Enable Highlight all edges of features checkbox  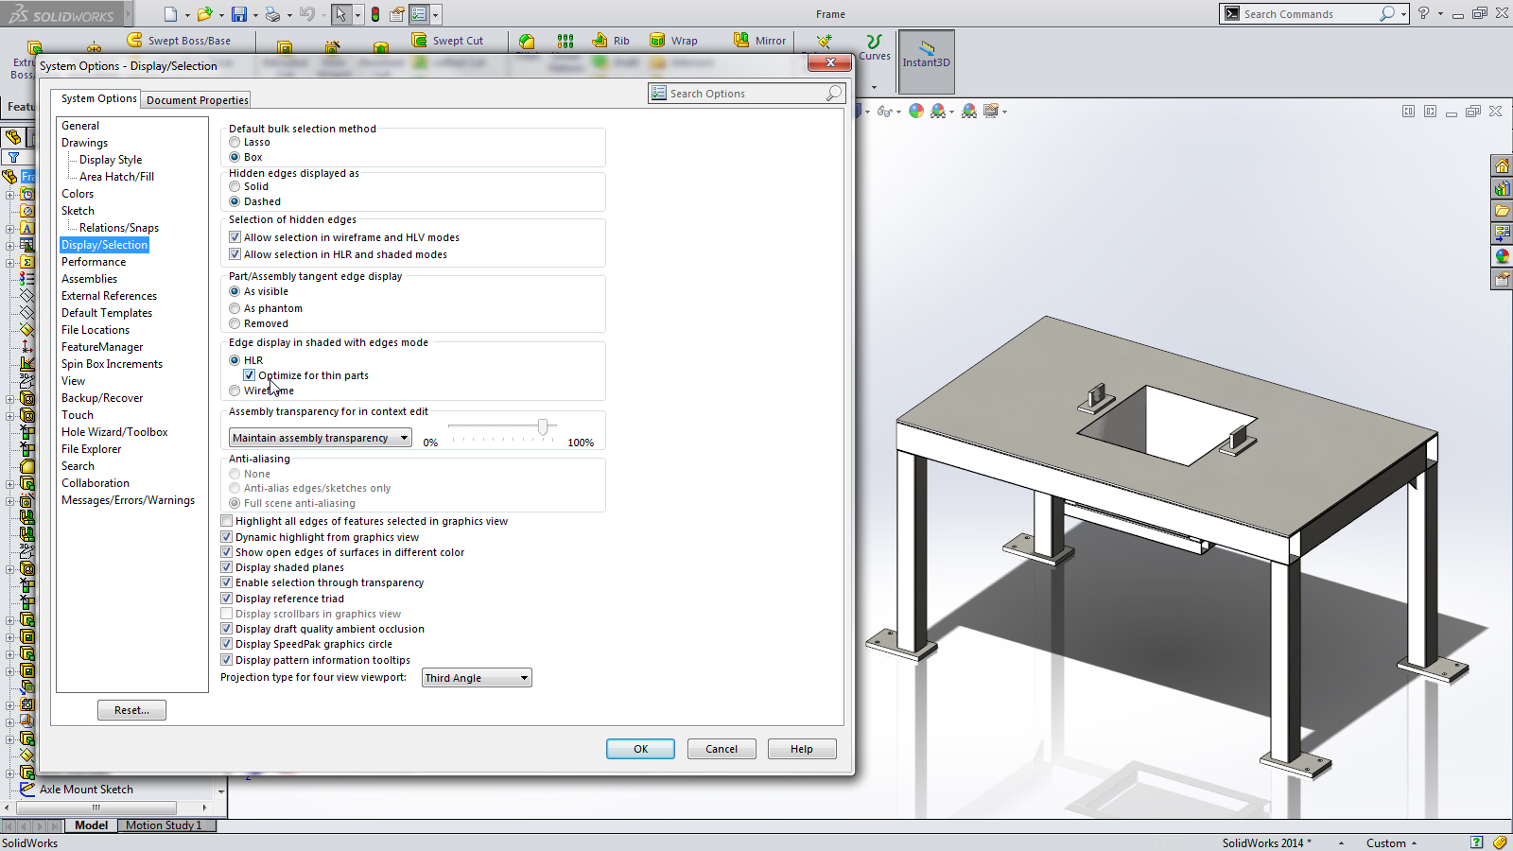pos(227,521)
